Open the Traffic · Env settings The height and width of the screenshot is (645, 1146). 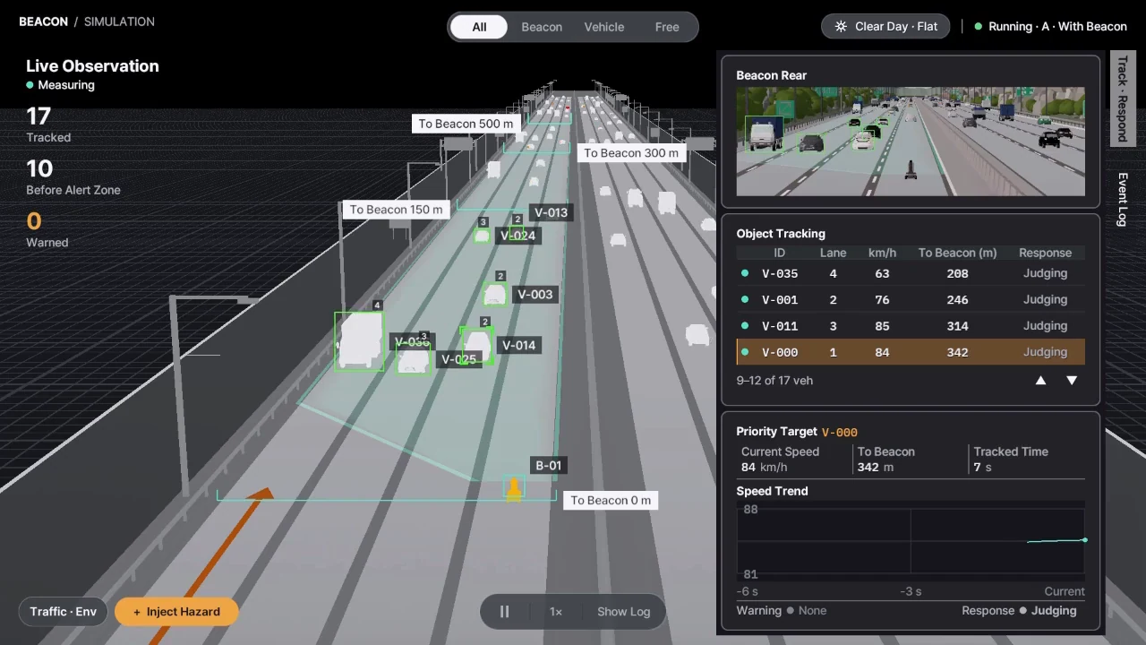click(63, 612)
